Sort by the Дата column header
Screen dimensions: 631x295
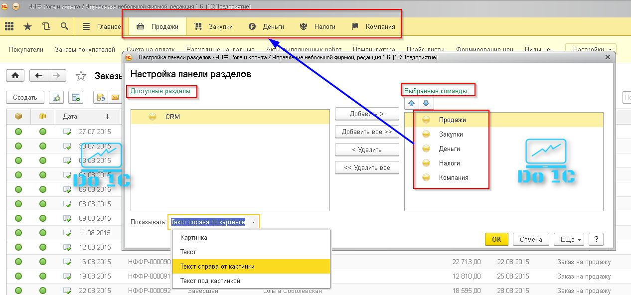(x=88, y=117)
